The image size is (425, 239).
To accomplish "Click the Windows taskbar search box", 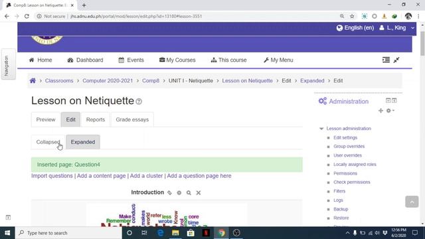I will tap(68, 233).
